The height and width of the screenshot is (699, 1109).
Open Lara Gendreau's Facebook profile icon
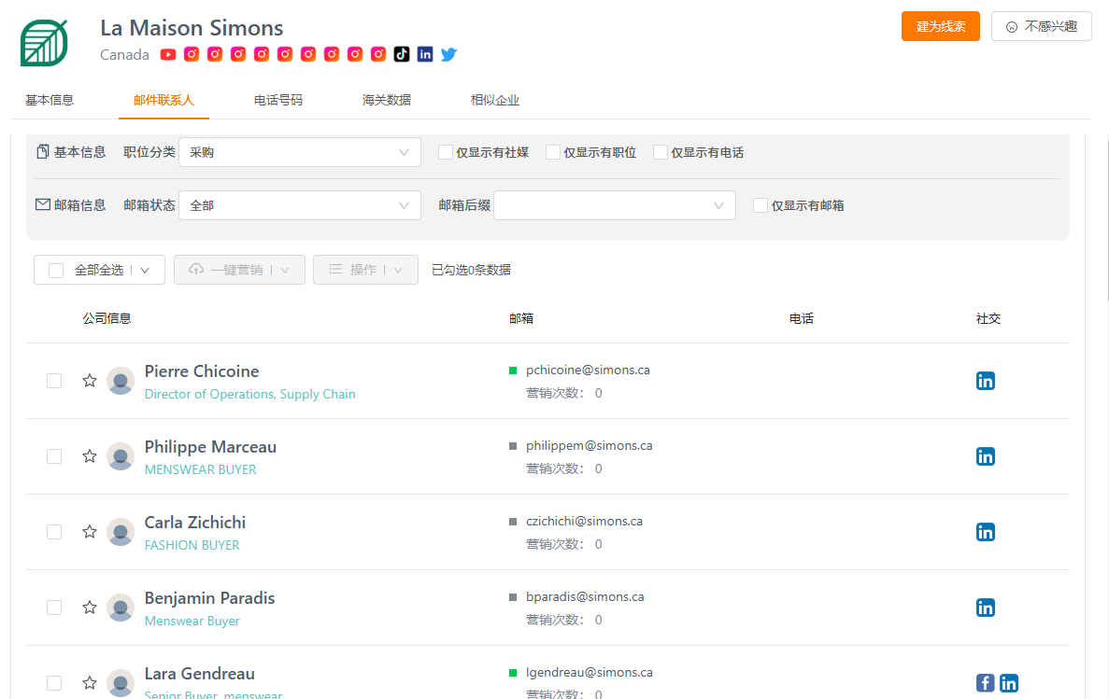point(986,683)
